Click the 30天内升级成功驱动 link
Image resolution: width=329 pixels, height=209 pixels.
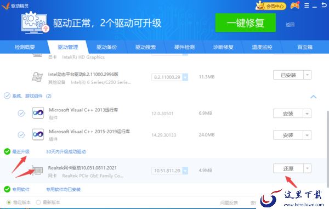click(x=66, y=151)
